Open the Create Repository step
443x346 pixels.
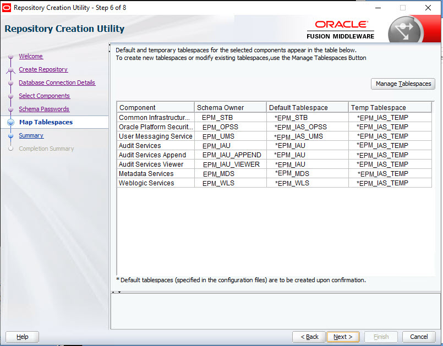pyautogui.click(x=43, y=69)
